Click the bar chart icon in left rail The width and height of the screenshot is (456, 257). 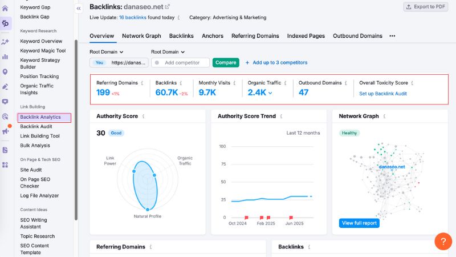click(x=5, y=57)
